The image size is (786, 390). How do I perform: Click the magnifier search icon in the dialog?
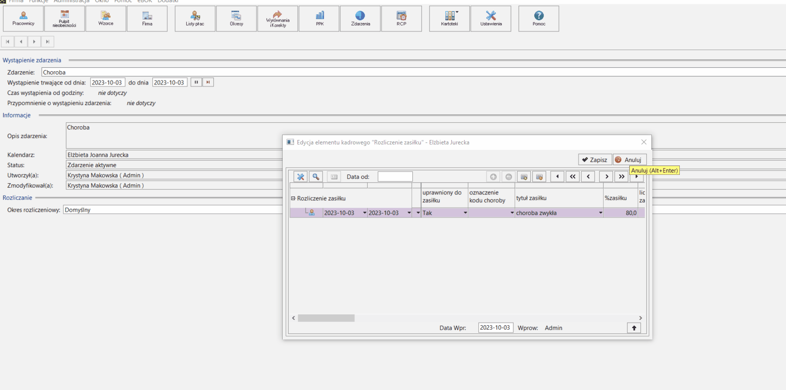[316, 176]
